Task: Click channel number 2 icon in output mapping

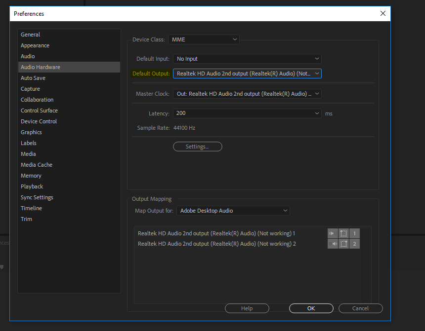Action: click(x=354, y=244)
